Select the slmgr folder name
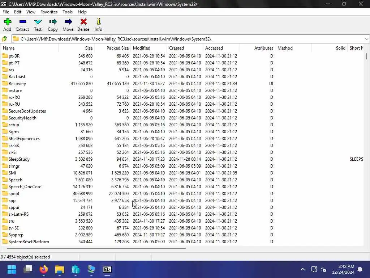Viewport: 370px width, 278px height. coord(14,166)
